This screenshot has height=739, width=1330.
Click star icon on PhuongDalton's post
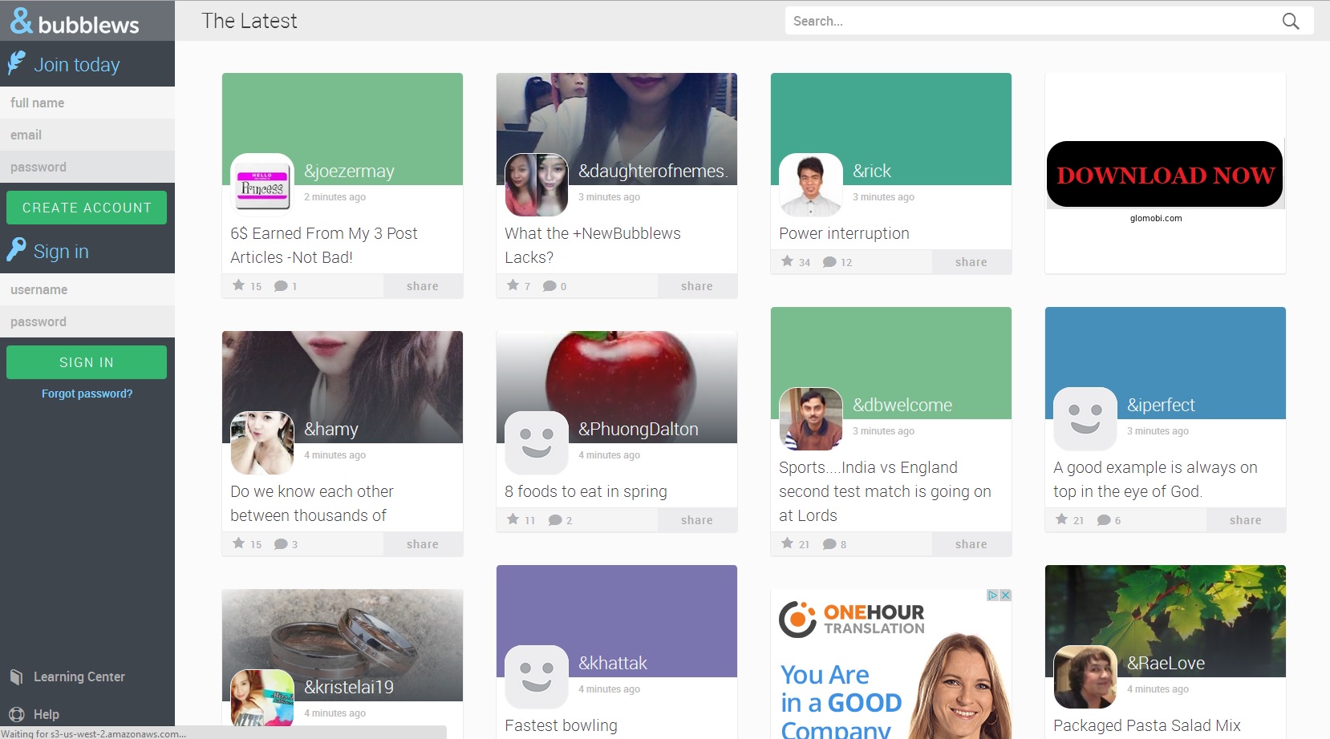coord(513,519)
